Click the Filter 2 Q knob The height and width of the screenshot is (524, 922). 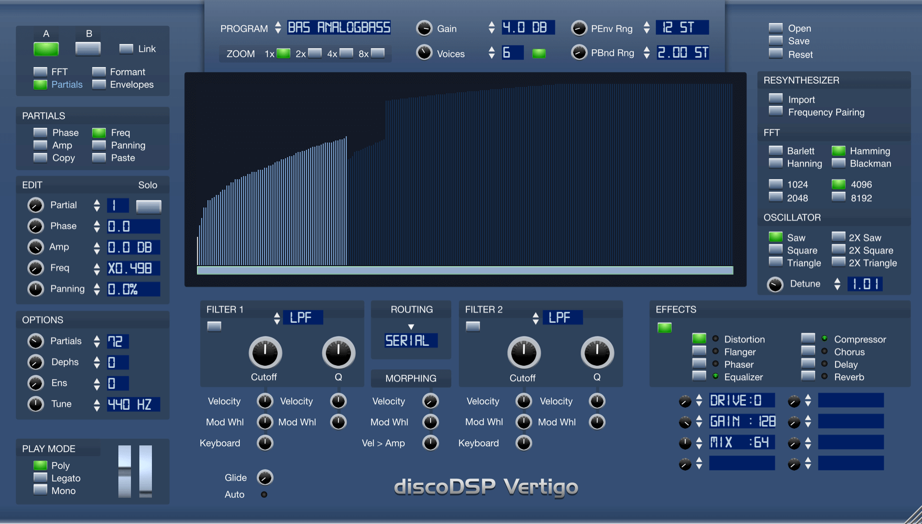(x=597, y=353)
